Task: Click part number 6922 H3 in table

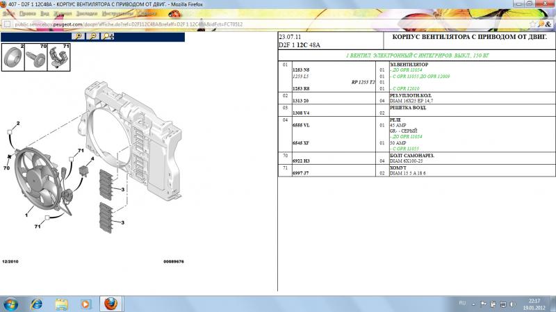Action: click(301, 161)
